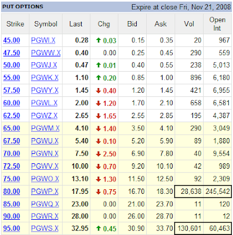Image resolution: width=233 pixels, height=235 pixels.
Task: Select the 65.00 strike link
Action: pos(12,128)
